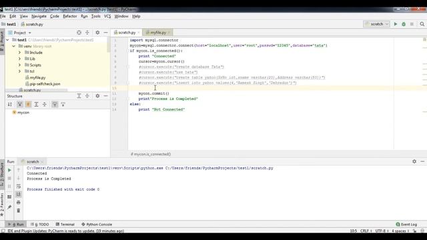
Task: Open Project panel settings gear
Action: [x=97, y=33]
